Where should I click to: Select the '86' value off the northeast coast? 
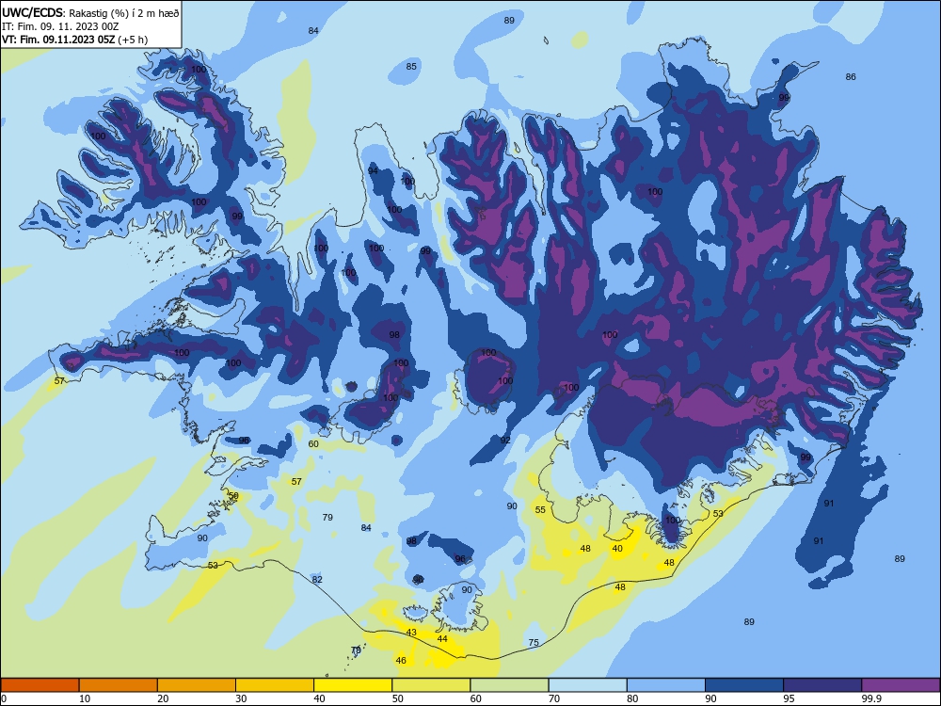tap(851, 77)
